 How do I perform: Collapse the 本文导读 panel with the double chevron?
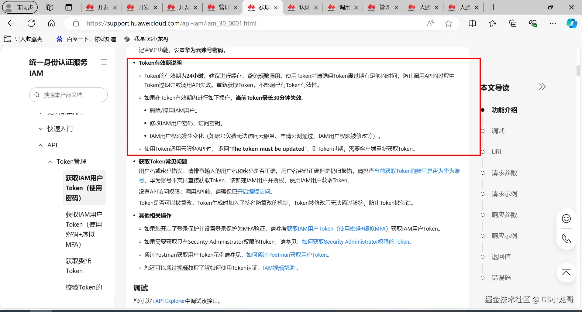point(542,87)
